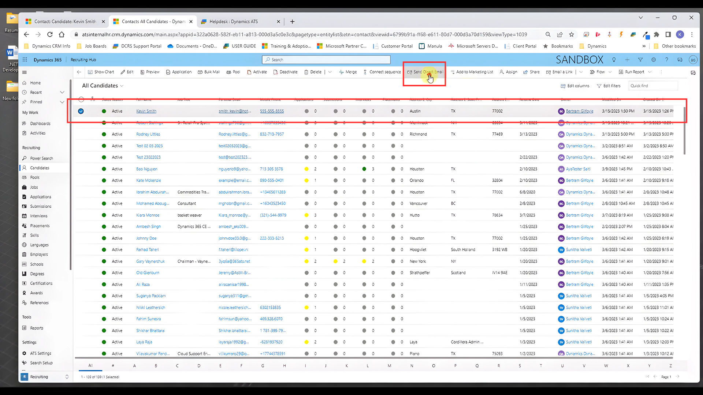The height and width of the screenshot is (395, 703).
Task: Open the Delete command dropdown arrow
Action: point(330,72)
